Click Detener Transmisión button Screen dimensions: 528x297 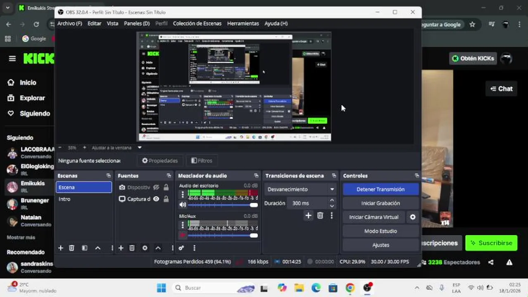coord(381,189)
